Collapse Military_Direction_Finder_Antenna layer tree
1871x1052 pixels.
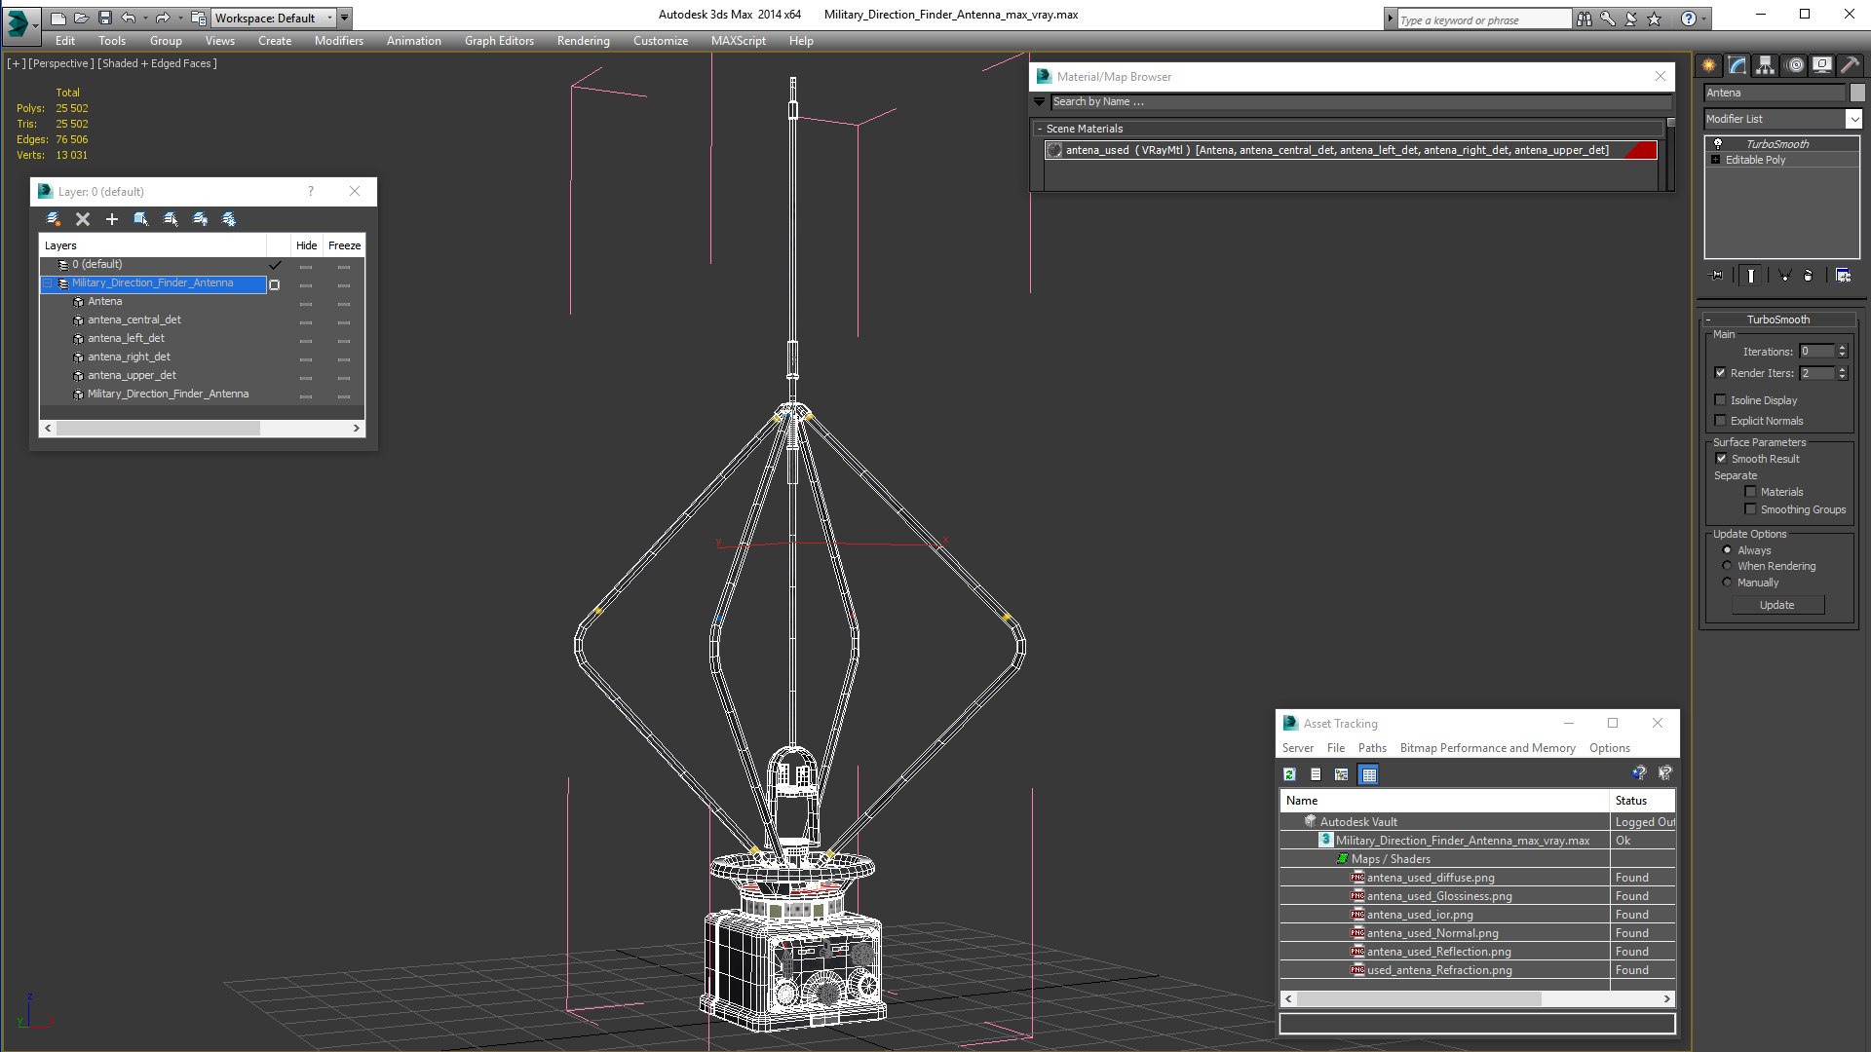point(47,283)
